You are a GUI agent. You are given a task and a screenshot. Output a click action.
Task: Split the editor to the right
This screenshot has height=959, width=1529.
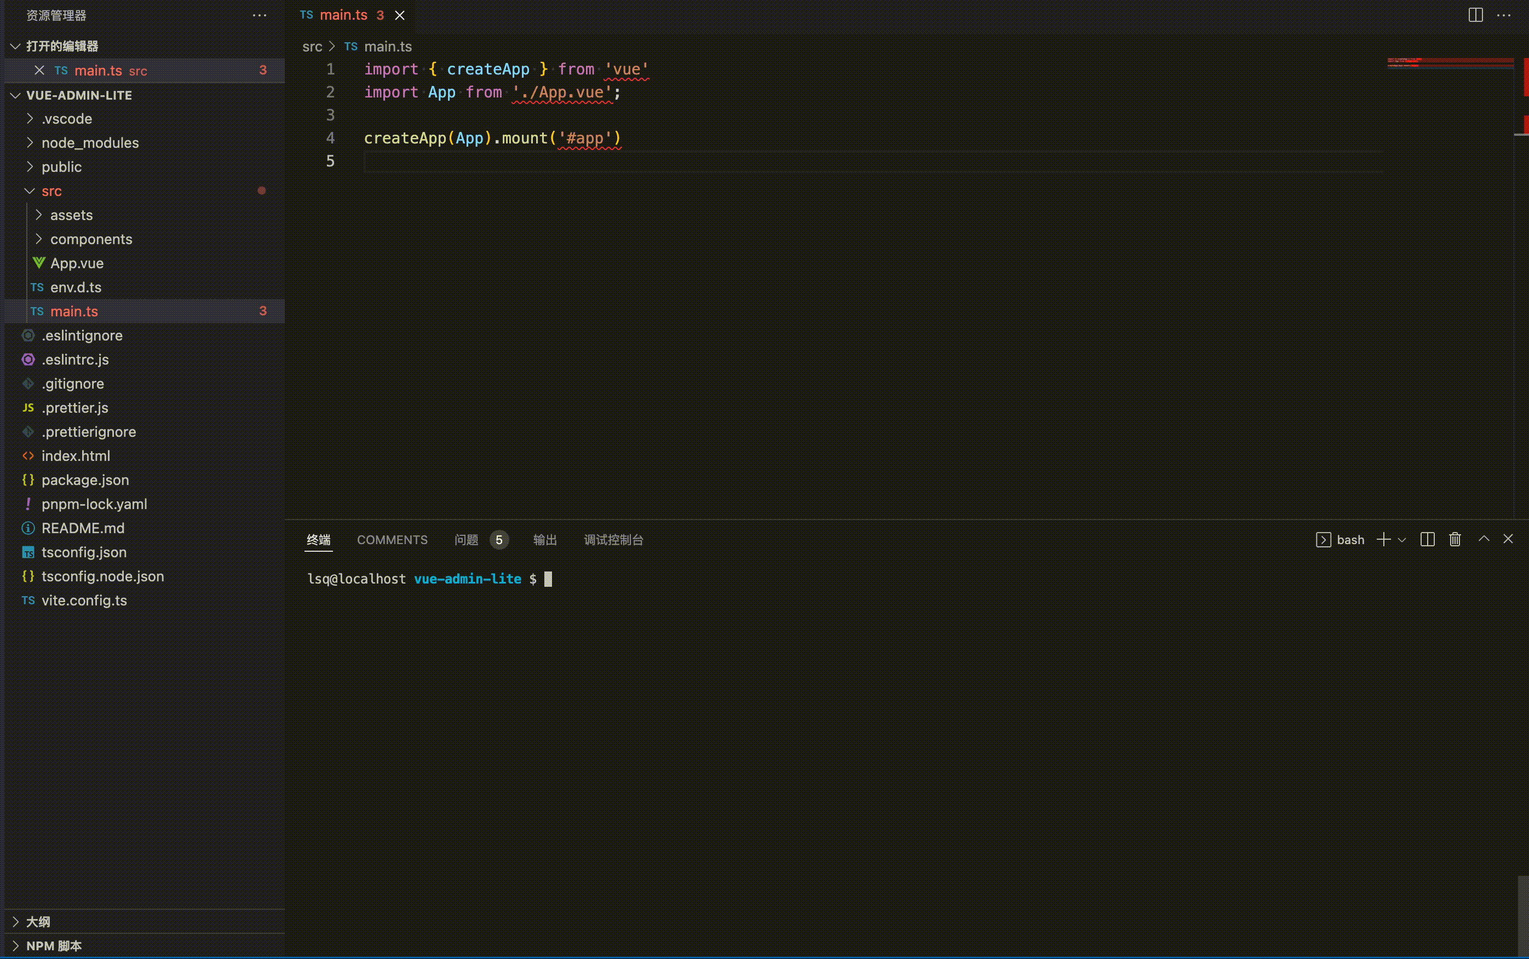coord(1476,15)
